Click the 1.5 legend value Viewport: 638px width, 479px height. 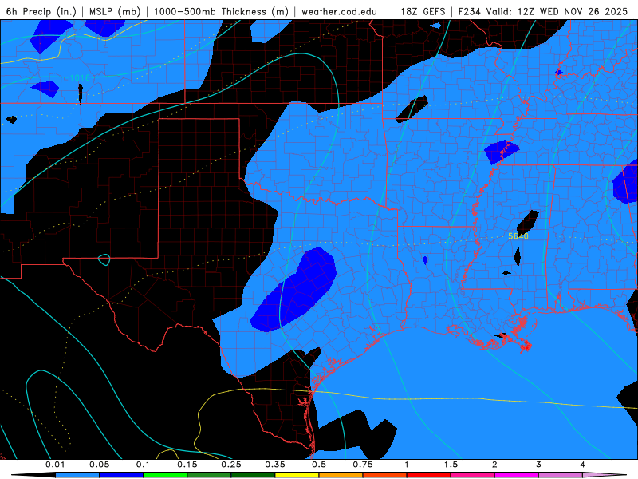pyautogui.click(x=451, y=465)
